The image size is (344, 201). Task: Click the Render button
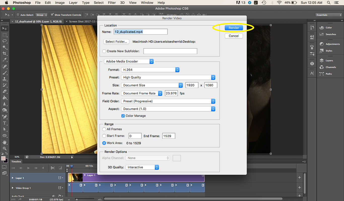[x=234, y=28]
